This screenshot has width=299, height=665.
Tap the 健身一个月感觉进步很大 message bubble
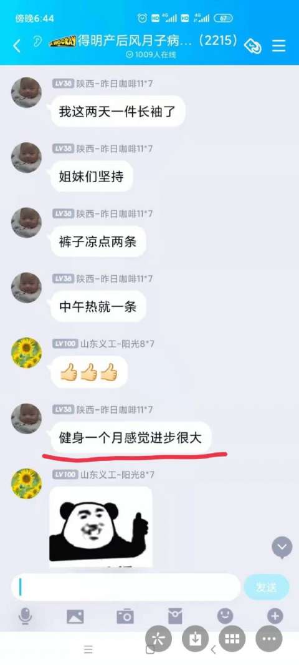pos(131,437)
